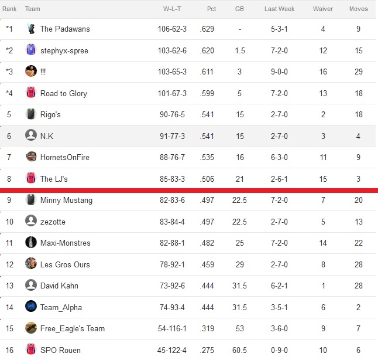The image size is (378, 360).
Task: Click the W-L-T column header
Action: 172,9
